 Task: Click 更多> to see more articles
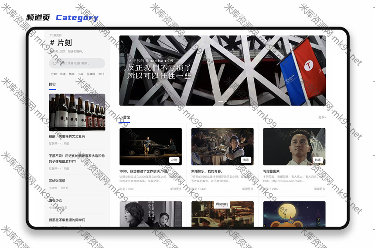(x=322, y=117)
